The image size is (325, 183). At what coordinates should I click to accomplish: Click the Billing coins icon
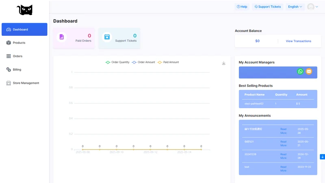pyautogui.click(x=9, y=70)
